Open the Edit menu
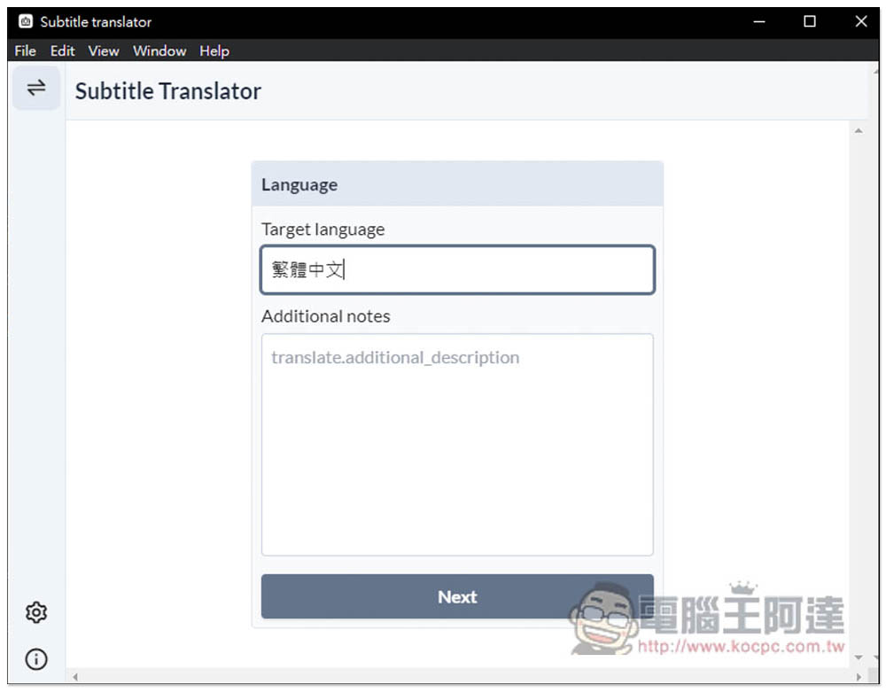 click(62, 51)
